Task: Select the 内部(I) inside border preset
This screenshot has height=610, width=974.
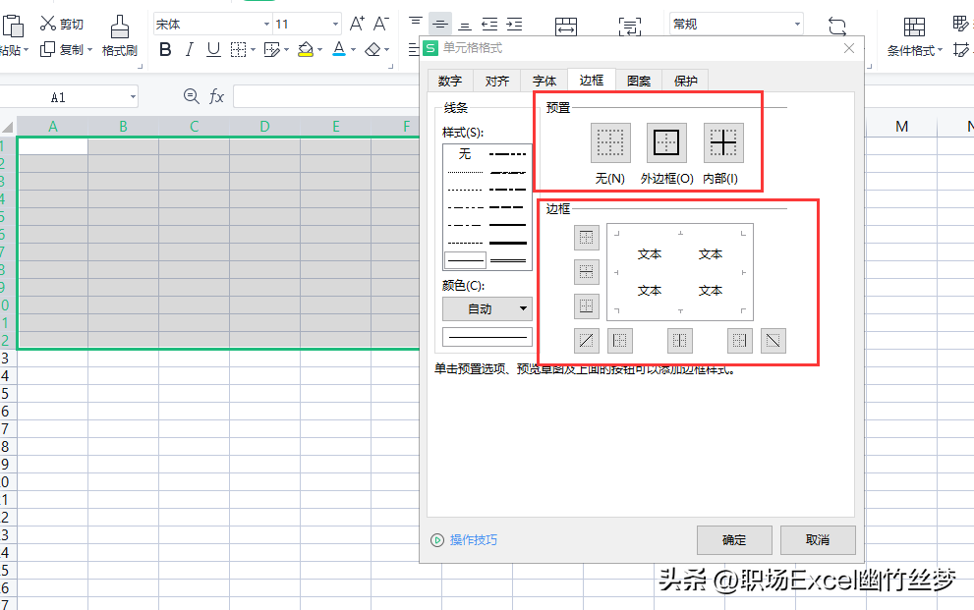Action: click(723, 142)
